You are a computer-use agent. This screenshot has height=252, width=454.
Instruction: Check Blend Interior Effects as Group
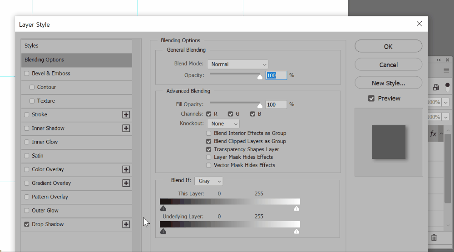tap(208, 133)
